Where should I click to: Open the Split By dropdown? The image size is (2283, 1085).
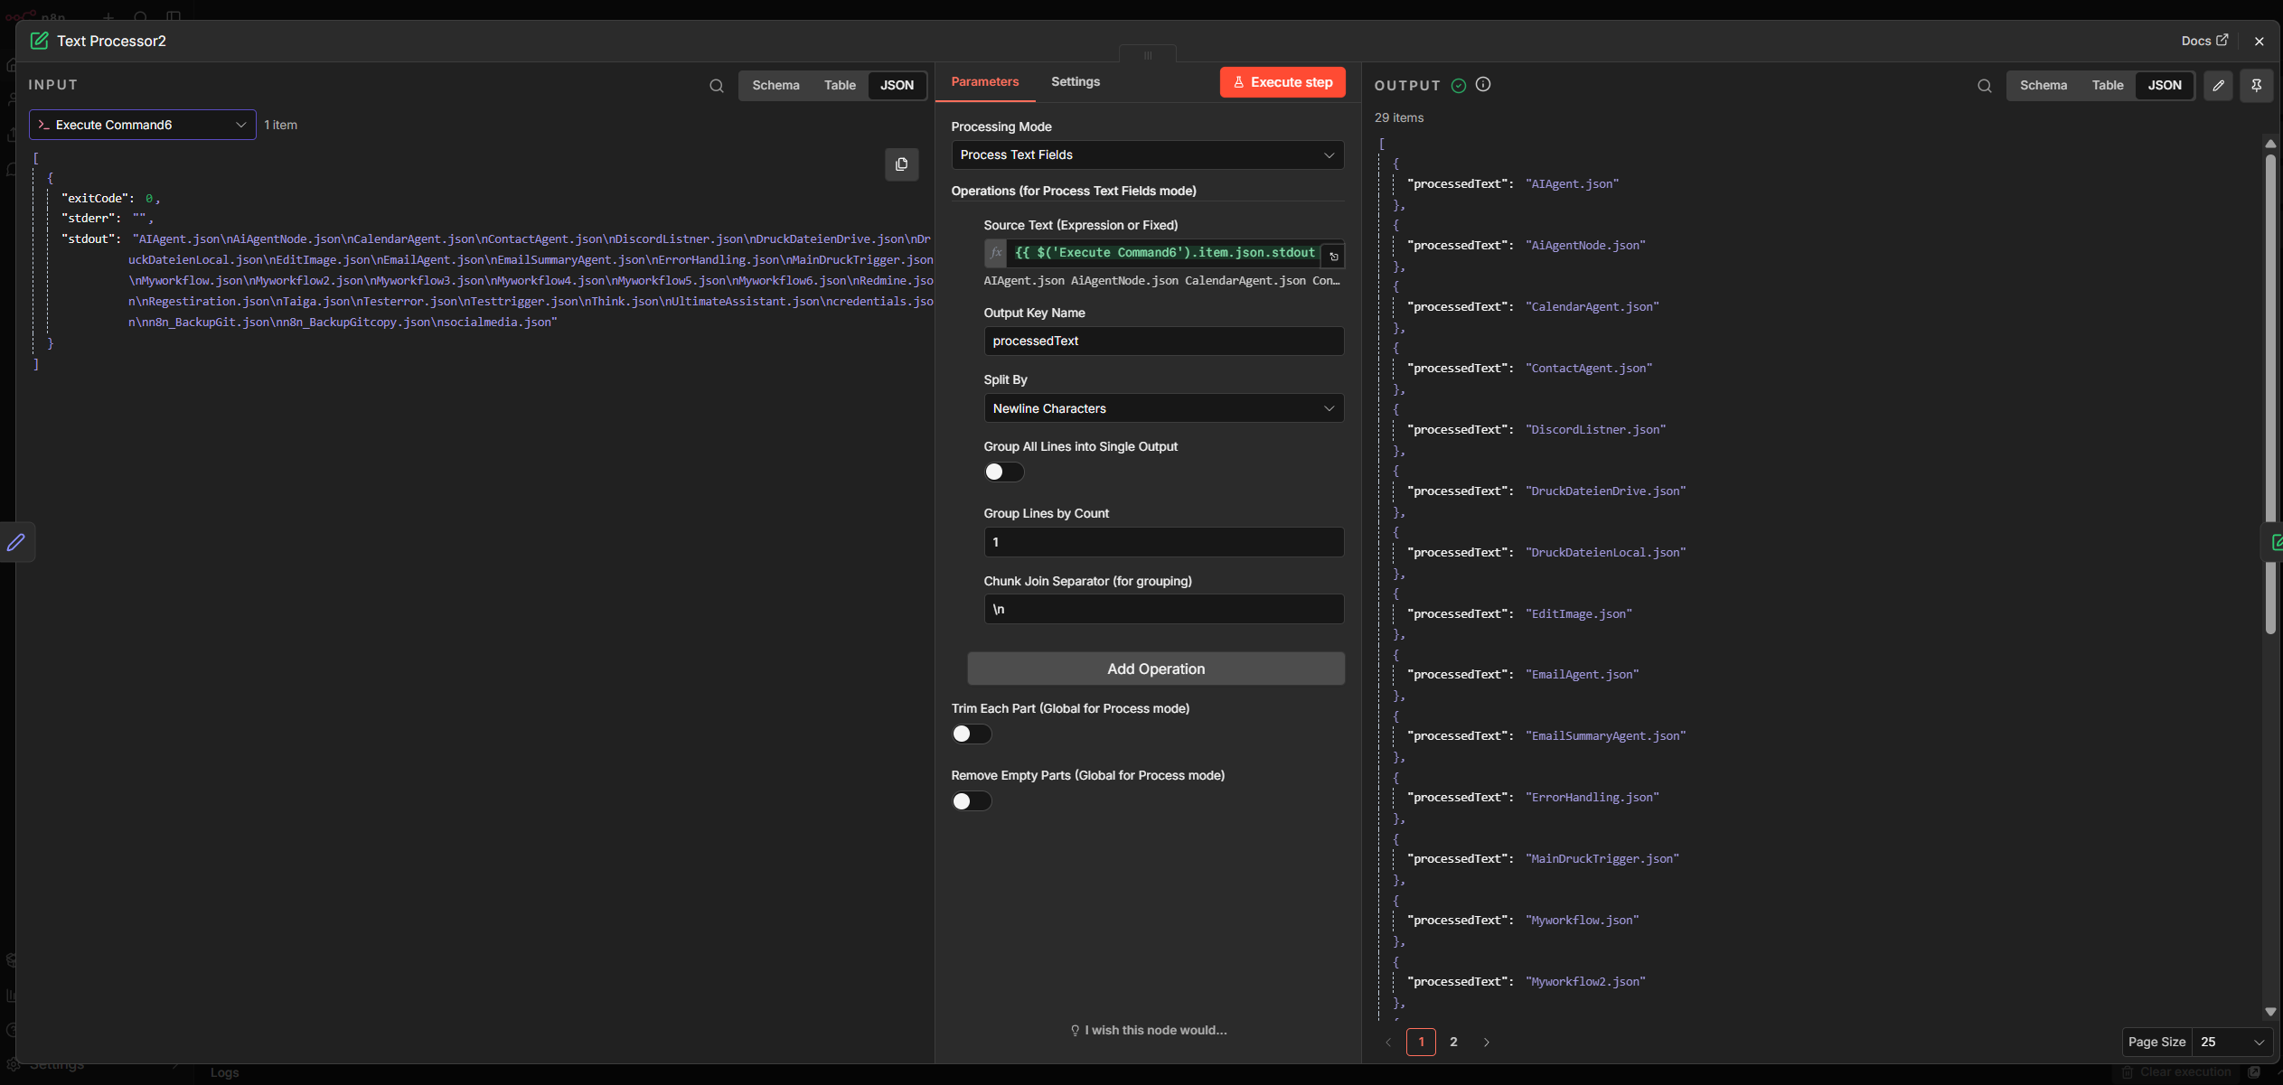(x=1162, y=408)
